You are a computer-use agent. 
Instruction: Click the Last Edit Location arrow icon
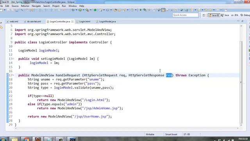point(206,10)
